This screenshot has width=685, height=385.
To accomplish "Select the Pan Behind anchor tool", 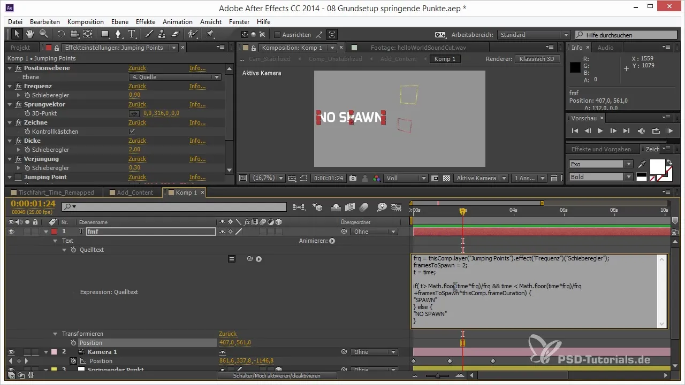I will click(x=88, y=34).
